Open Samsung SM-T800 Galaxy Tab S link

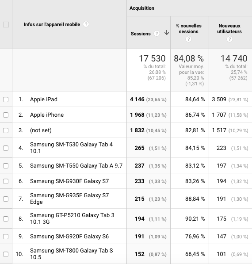pos(71,254)
